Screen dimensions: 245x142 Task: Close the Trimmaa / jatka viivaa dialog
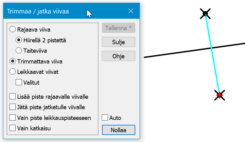tap(131, 11)
